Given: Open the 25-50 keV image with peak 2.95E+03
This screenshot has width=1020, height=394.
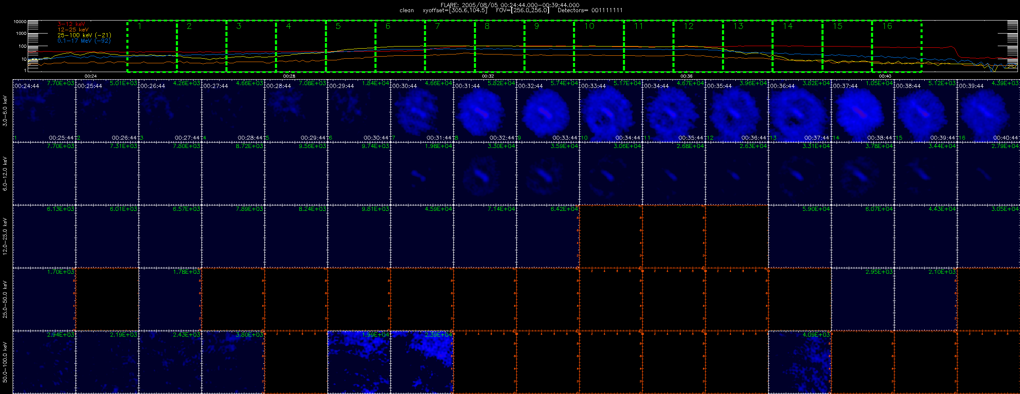Looking at the screenshot, I should point(863,299).
